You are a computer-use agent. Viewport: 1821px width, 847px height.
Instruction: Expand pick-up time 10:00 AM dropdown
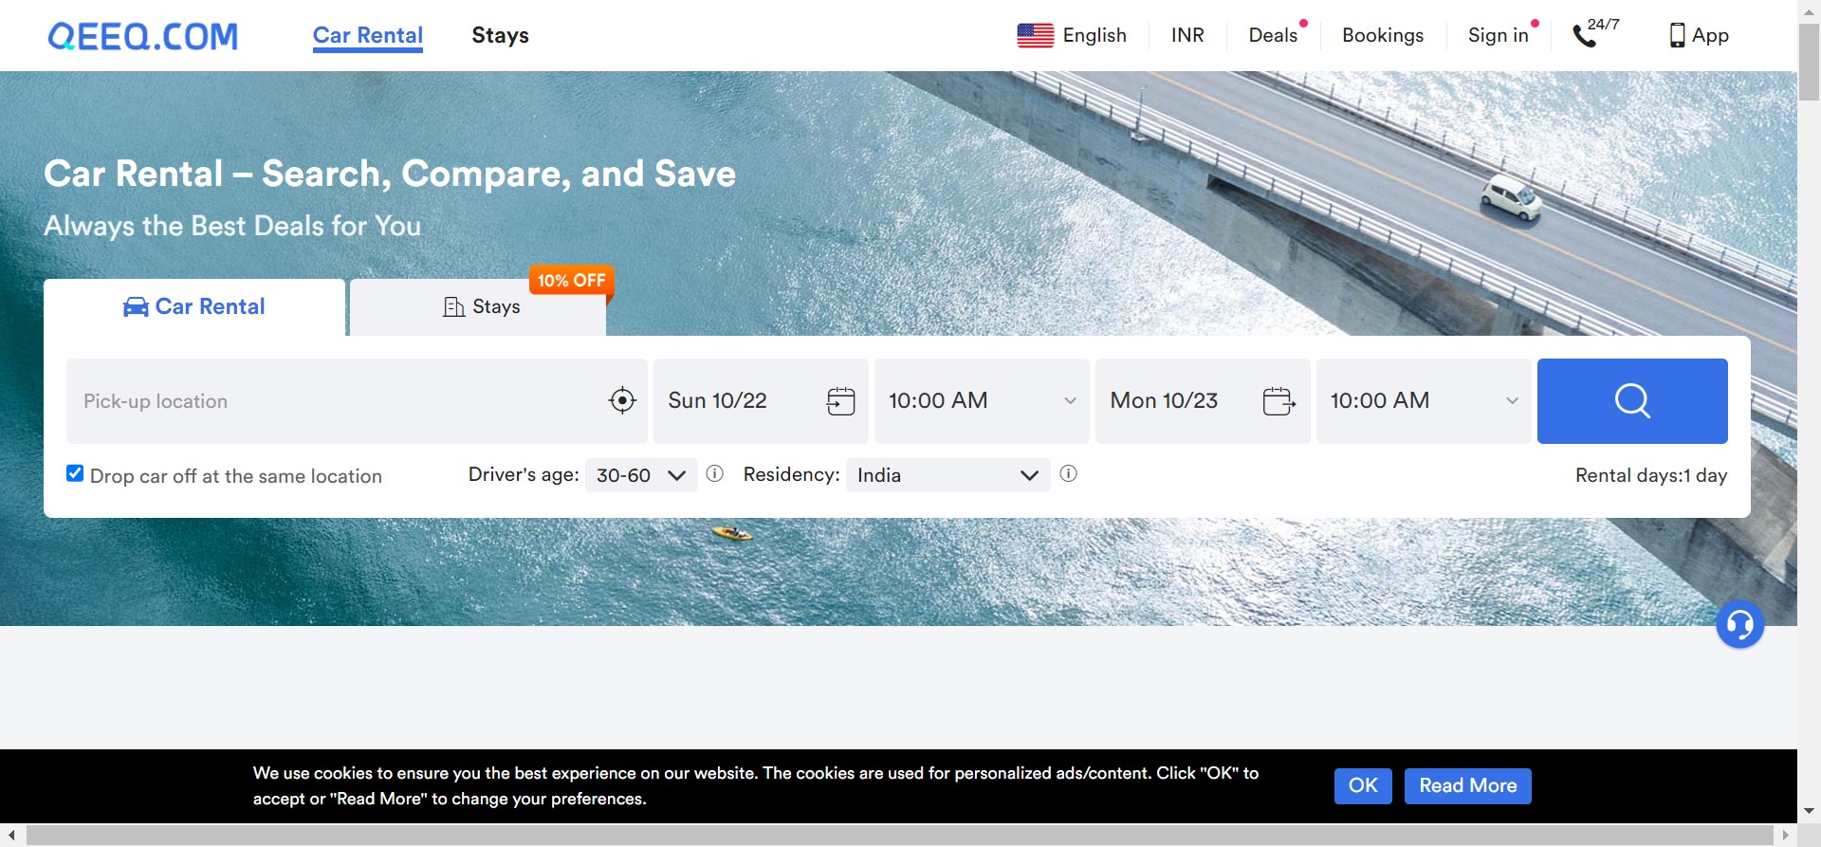tap(981, 401)
